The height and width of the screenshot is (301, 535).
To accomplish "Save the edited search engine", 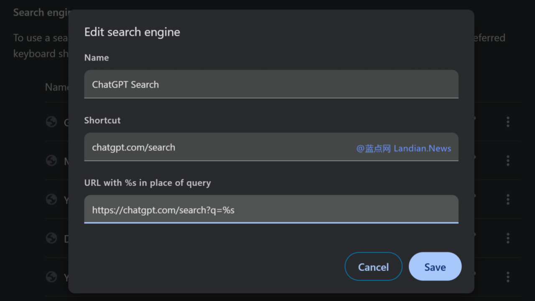I will click(435, 267).
